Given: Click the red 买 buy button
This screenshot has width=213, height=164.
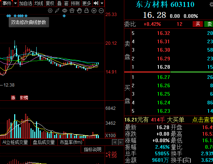Looking at the screenshot, I should [x=198, y=24].
